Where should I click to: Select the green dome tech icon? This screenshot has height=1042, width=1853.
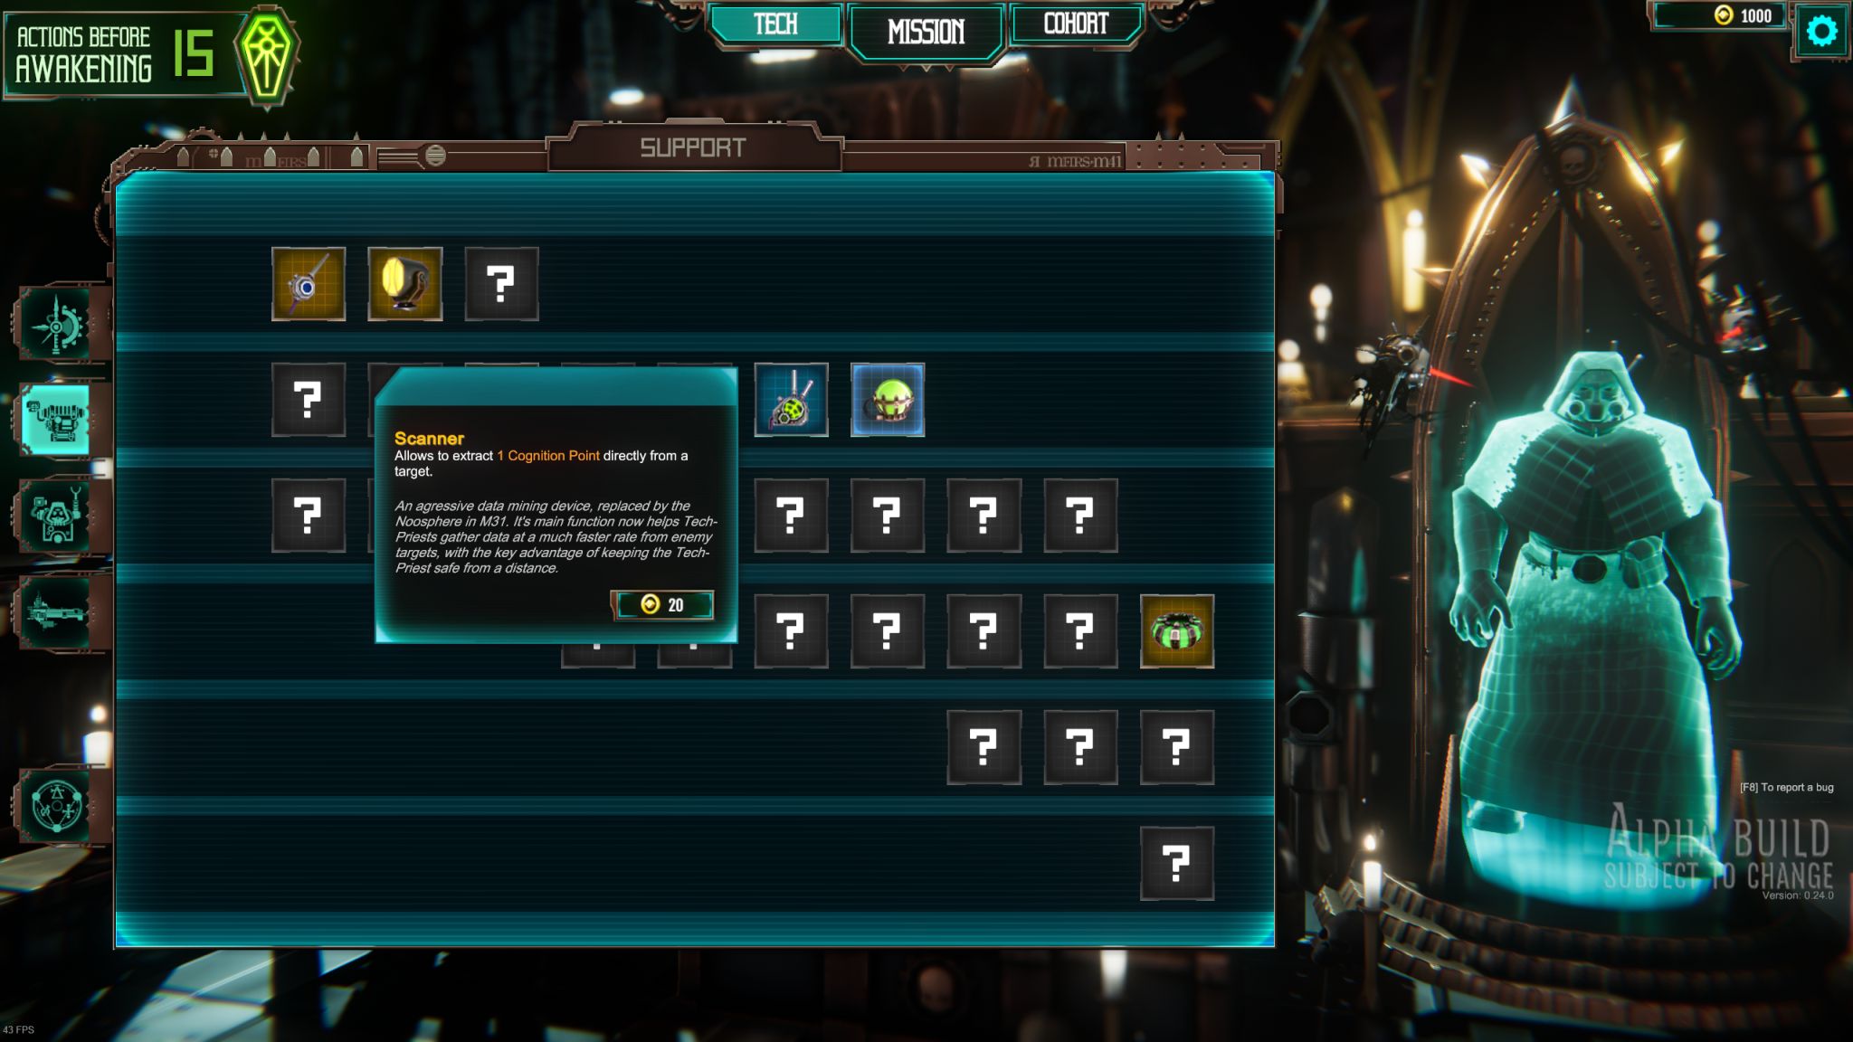click(x=1177, y=631)
